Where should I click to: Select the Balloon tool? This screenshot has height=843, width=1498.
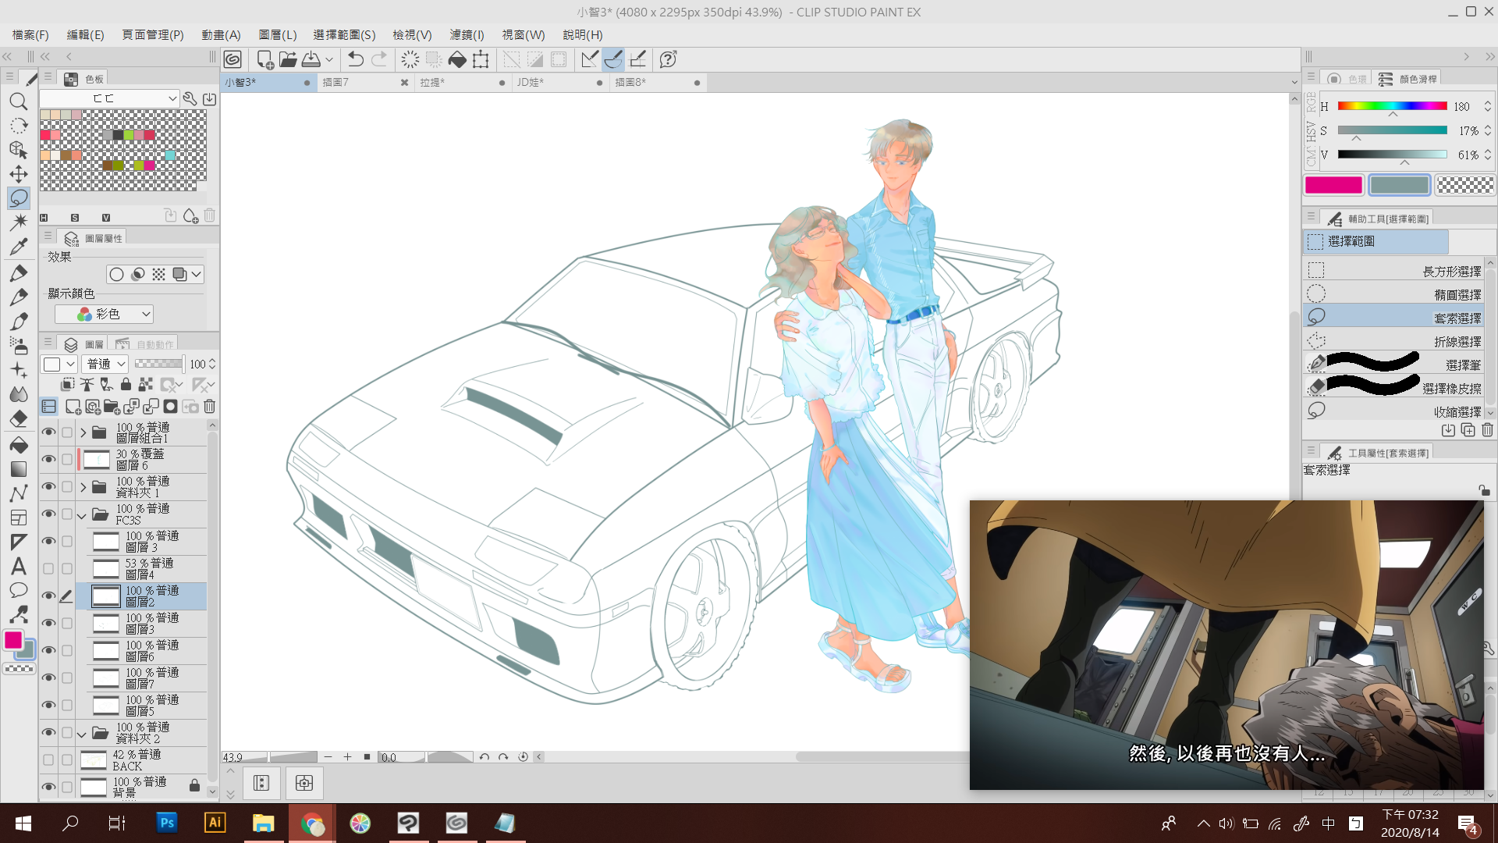(19, 590)
